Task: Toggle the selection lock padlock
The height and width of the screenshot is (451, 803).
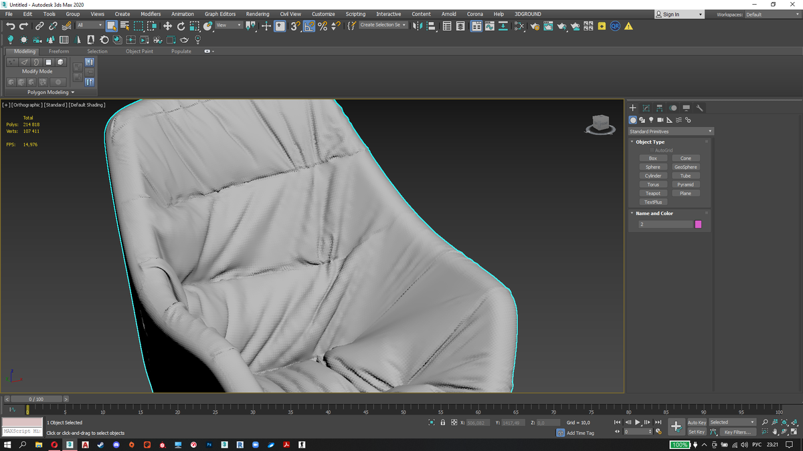Action: pyautogui.click(x=442, y=422)
